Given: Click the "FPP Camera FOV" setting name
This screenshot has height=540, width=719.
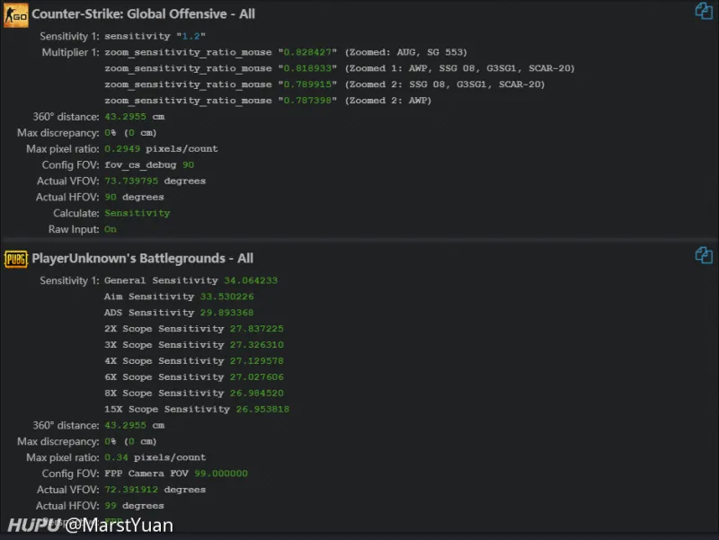Looking at the screenshot, I should click(x=146, y=474).
